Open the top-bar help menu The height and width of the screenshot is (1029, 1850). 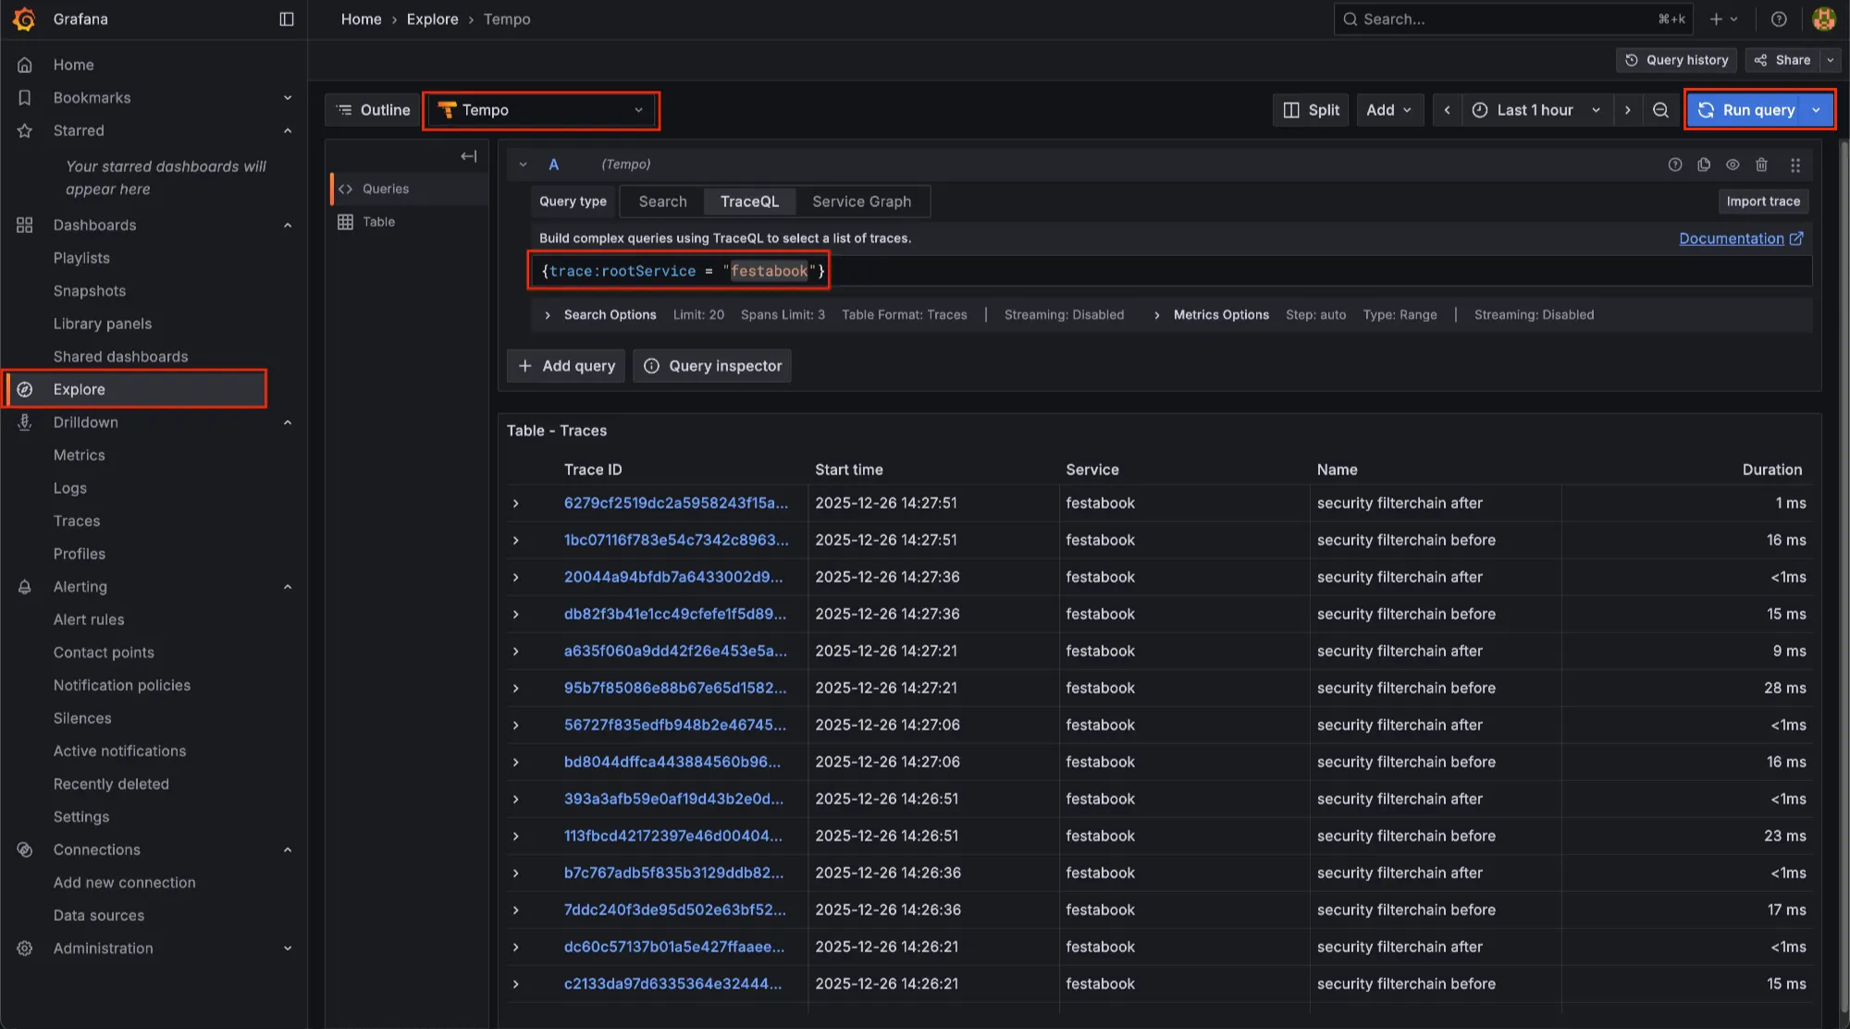pos(1778,19)
